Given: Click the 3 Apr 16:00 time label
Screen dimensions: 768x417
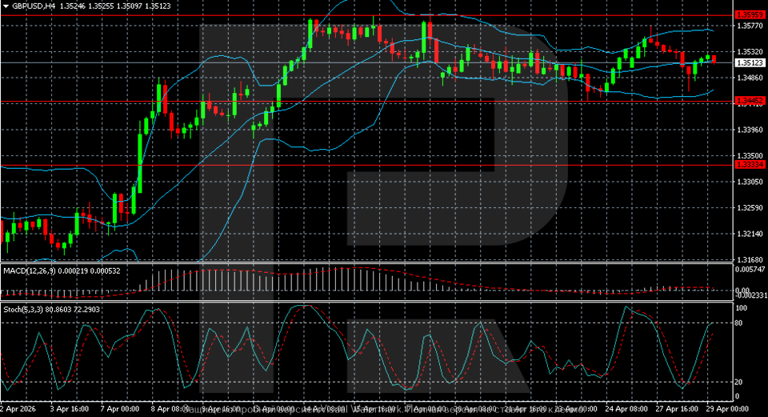Looking at the screenshot, I should coord(70,408).
